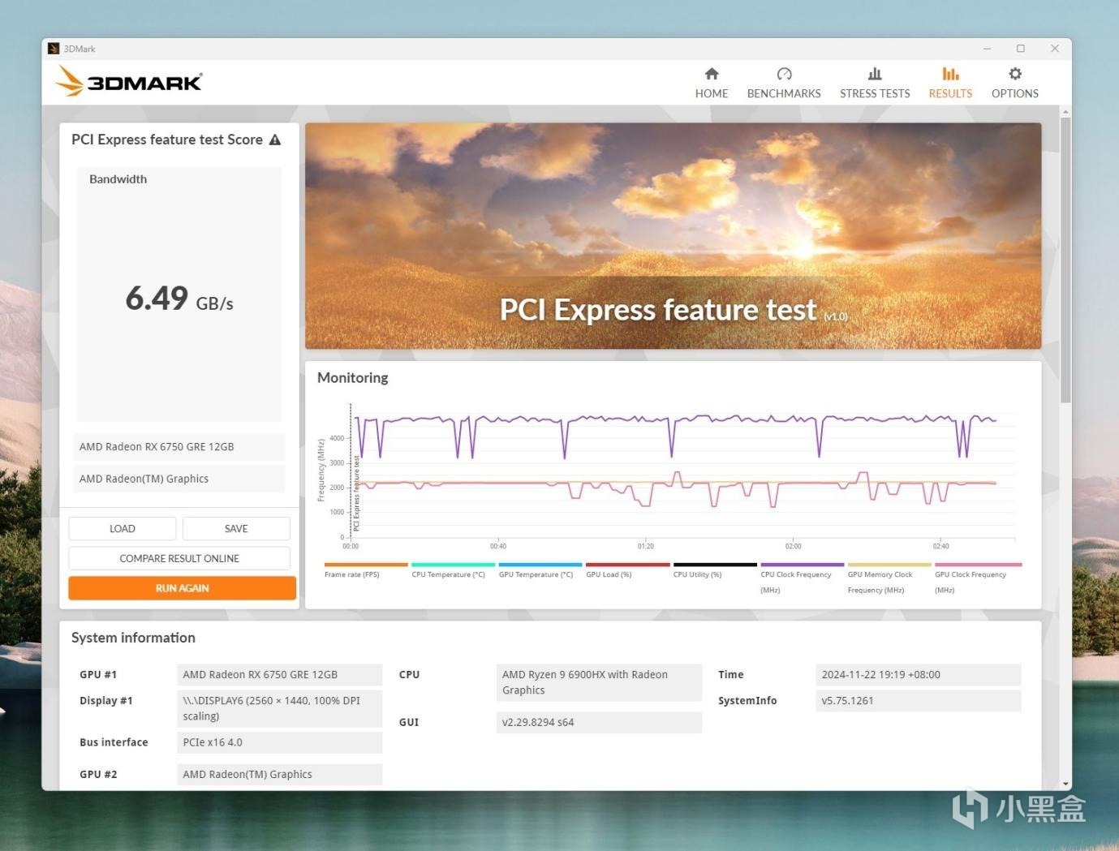Click the warning triangle beside the score title
The height and width of the screenshot is (851, 1119).
click(275, 140)
